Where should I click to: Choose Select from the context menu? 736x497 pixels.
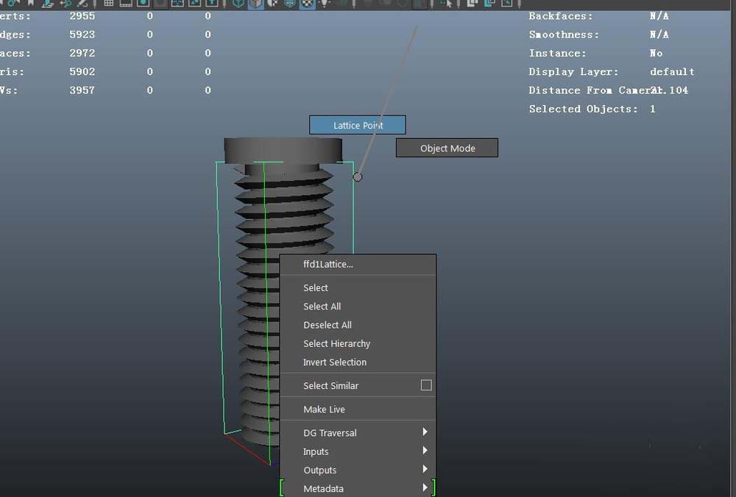(358, 288)
